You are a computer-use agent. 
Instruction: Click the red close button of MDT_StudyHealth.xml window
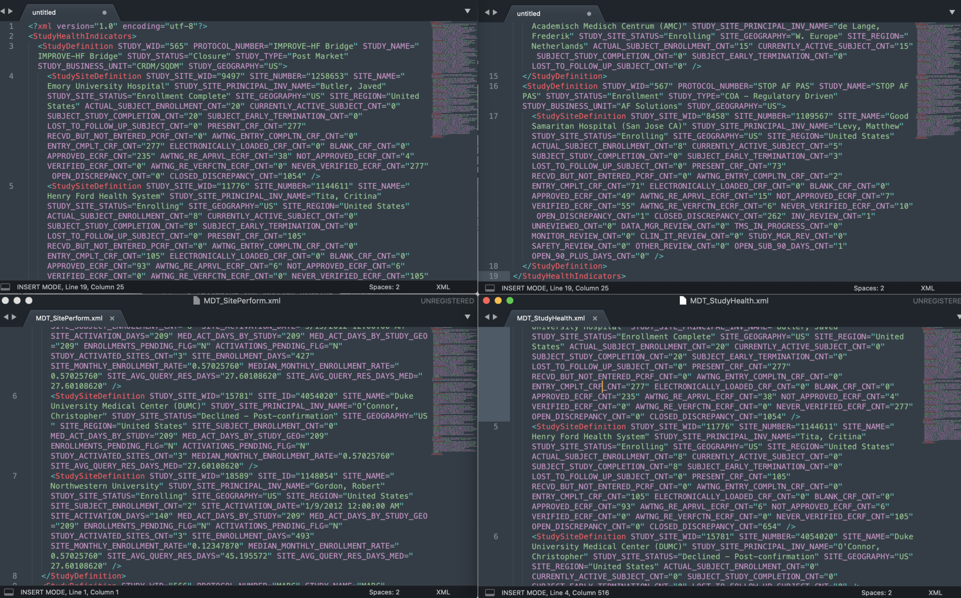(x=486, y=300)
